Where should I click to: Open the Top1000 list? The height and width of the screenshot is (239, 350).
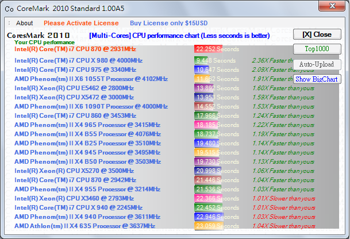pyautogui.click(x=317, y=49)
